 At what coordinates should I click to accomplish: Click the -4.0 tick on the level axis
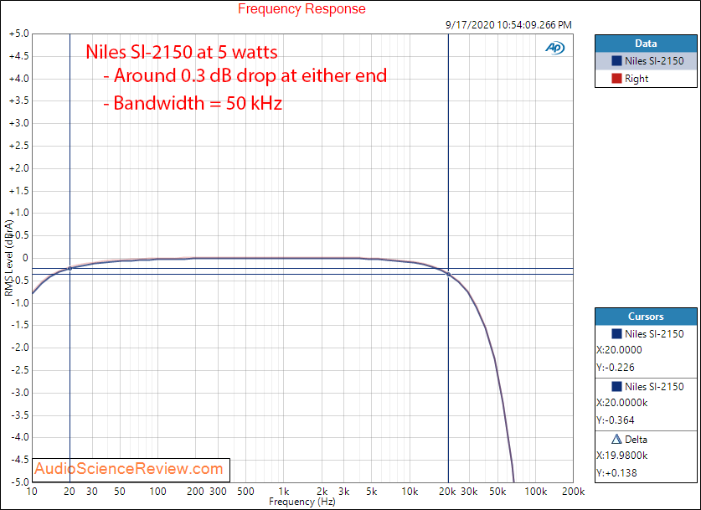(19, 438)
